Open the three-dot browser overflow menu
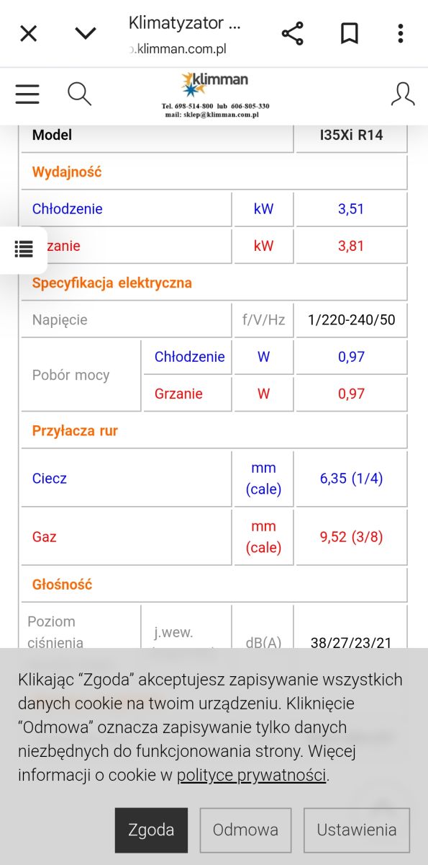428x865 pixels. click(x=401, y=33)
